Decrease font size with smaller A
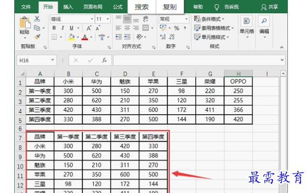308x193 pixels. [x=98, y=28]
